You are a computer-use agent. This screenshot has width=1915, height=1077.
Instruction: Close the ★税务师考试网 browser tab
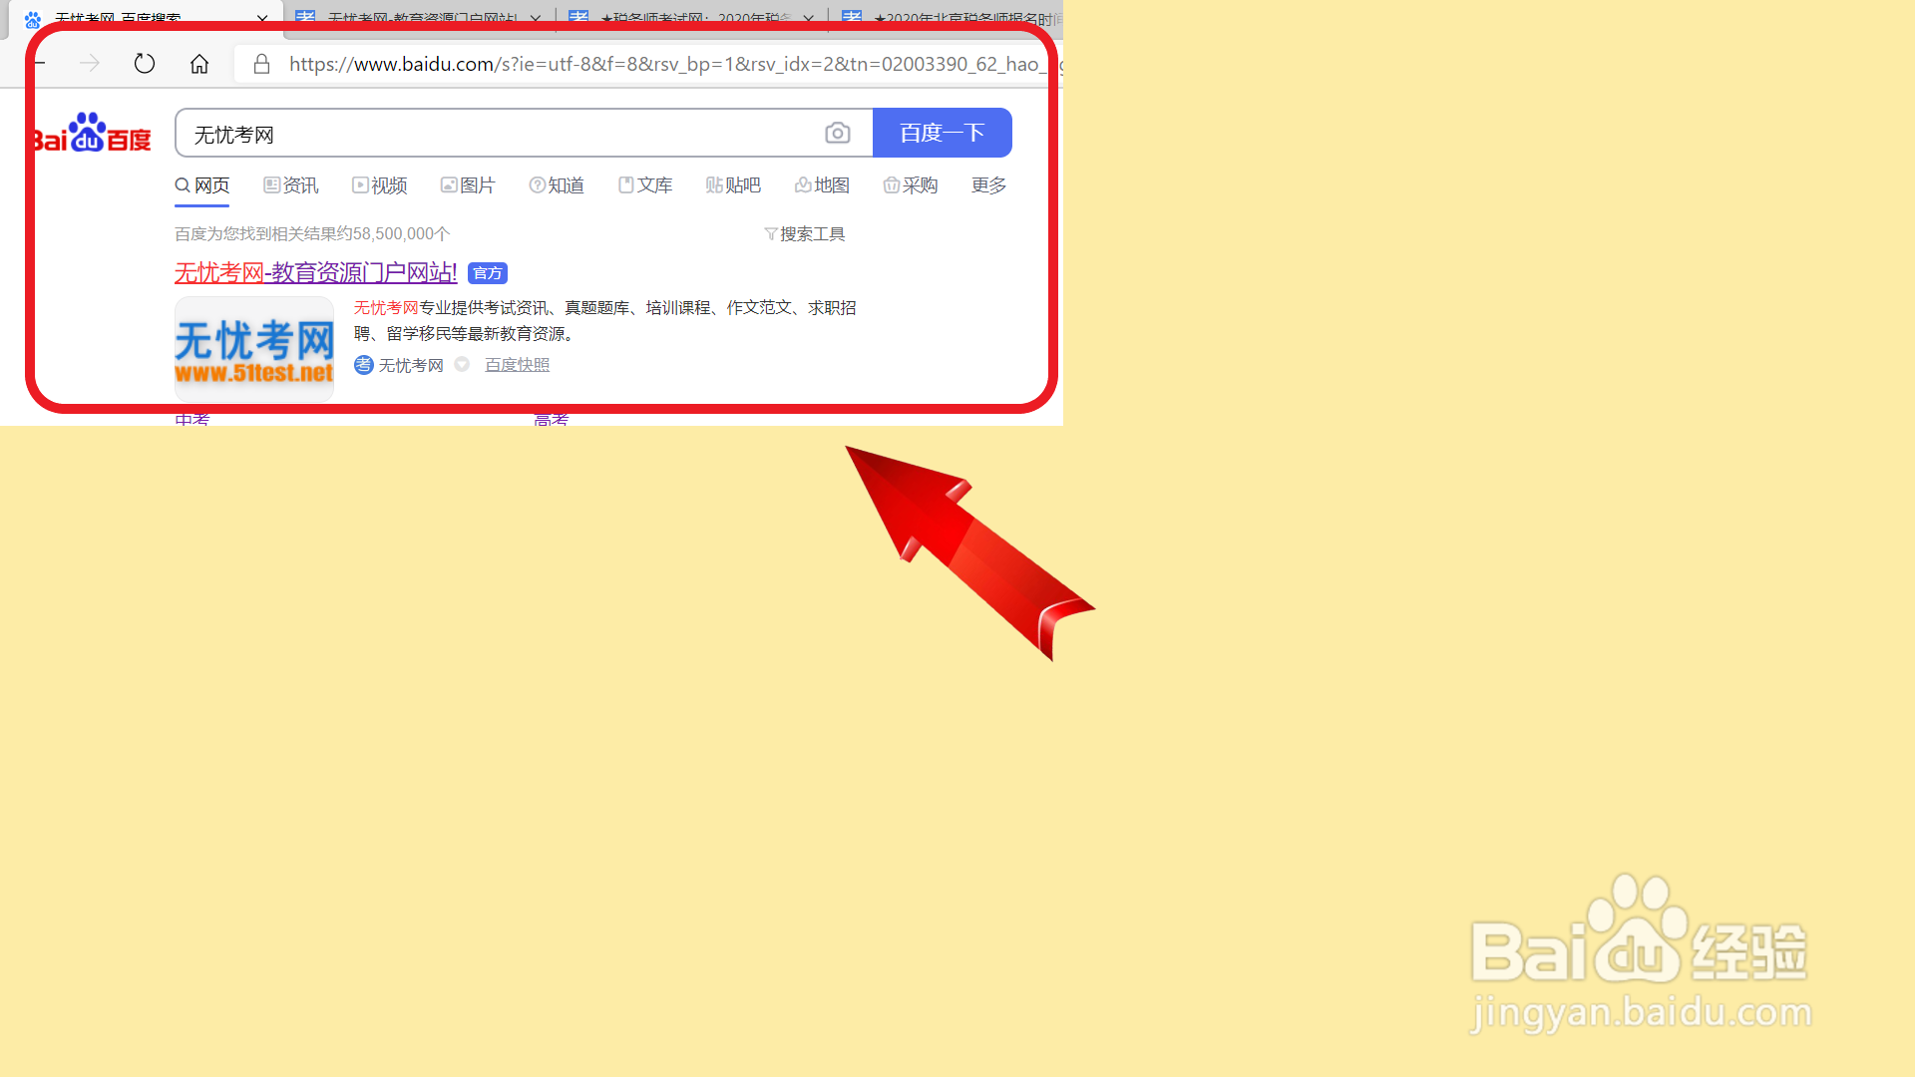[808, 18]
